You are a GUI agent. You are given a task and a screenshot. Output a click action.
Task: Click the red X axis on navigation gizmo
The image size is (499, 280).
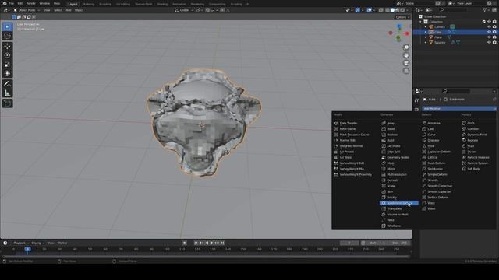point(407,33)
